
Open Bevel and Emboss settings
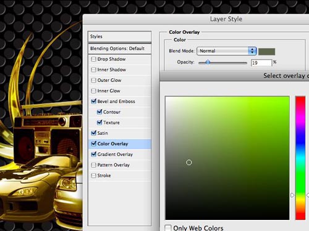pos(116,101)
